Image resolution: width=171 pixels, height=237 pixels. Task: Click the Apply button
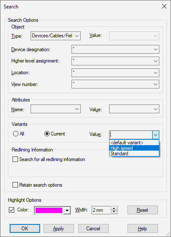pyautogui.click(x=59, y=228)
